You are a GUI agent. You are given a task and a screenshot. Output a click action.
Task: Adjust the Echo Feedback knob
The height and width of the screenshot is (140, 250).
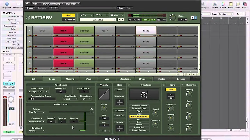[x=170, y=109]
